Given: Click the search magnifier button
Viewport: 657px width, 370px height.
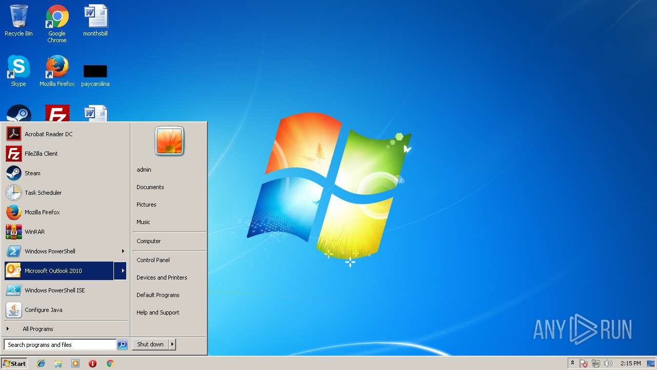Looking at the screenshot, I should click(122, 345).
